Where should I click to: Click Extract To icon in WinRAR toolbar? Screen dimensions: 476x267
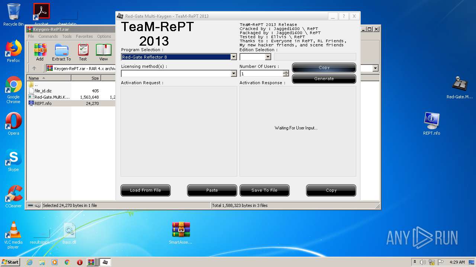[x=61, y=52]
